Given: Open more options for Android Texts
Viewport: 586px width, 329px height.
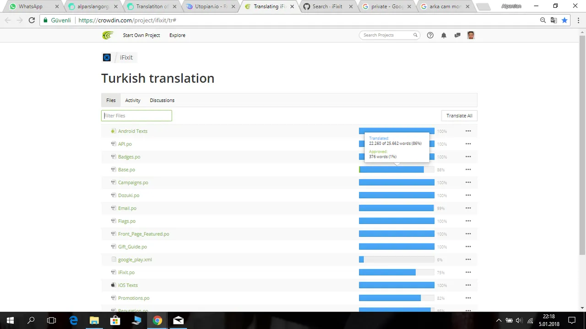Looking at the screenshot, I should tap(468, 131).
